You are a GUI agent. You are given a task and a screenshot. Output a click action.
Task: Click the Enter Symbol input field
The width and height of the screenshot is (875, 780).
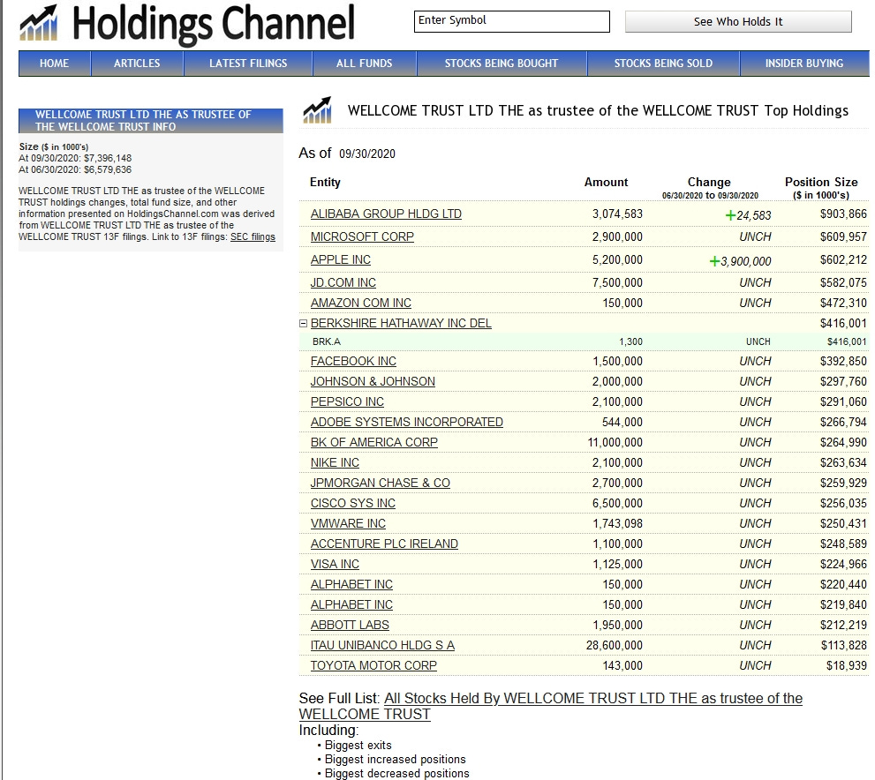(512, 21)
